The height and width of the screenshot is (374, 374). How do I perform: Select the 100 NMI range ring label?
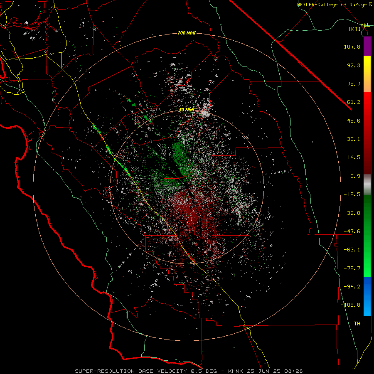(187, 33)
